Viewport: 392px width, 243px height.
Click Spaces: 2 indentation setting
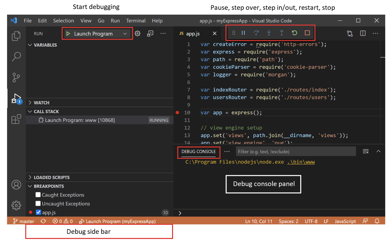pos(289,221)
